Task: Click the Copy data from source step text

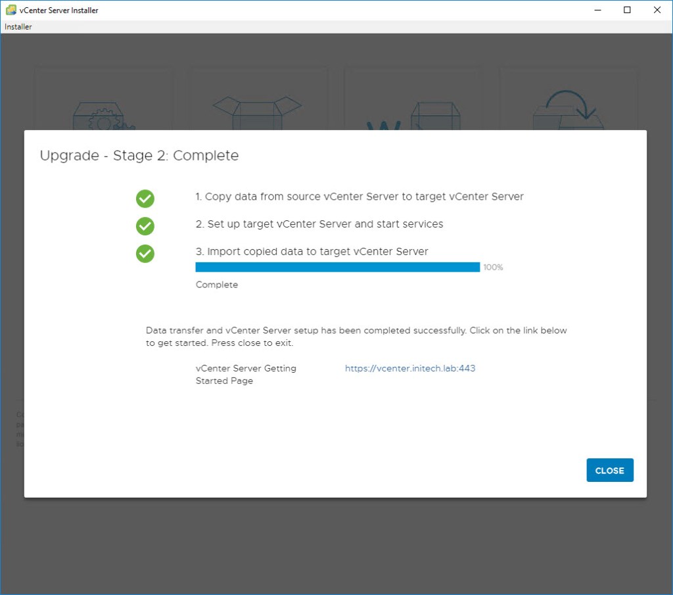Action: coord(360,197)
